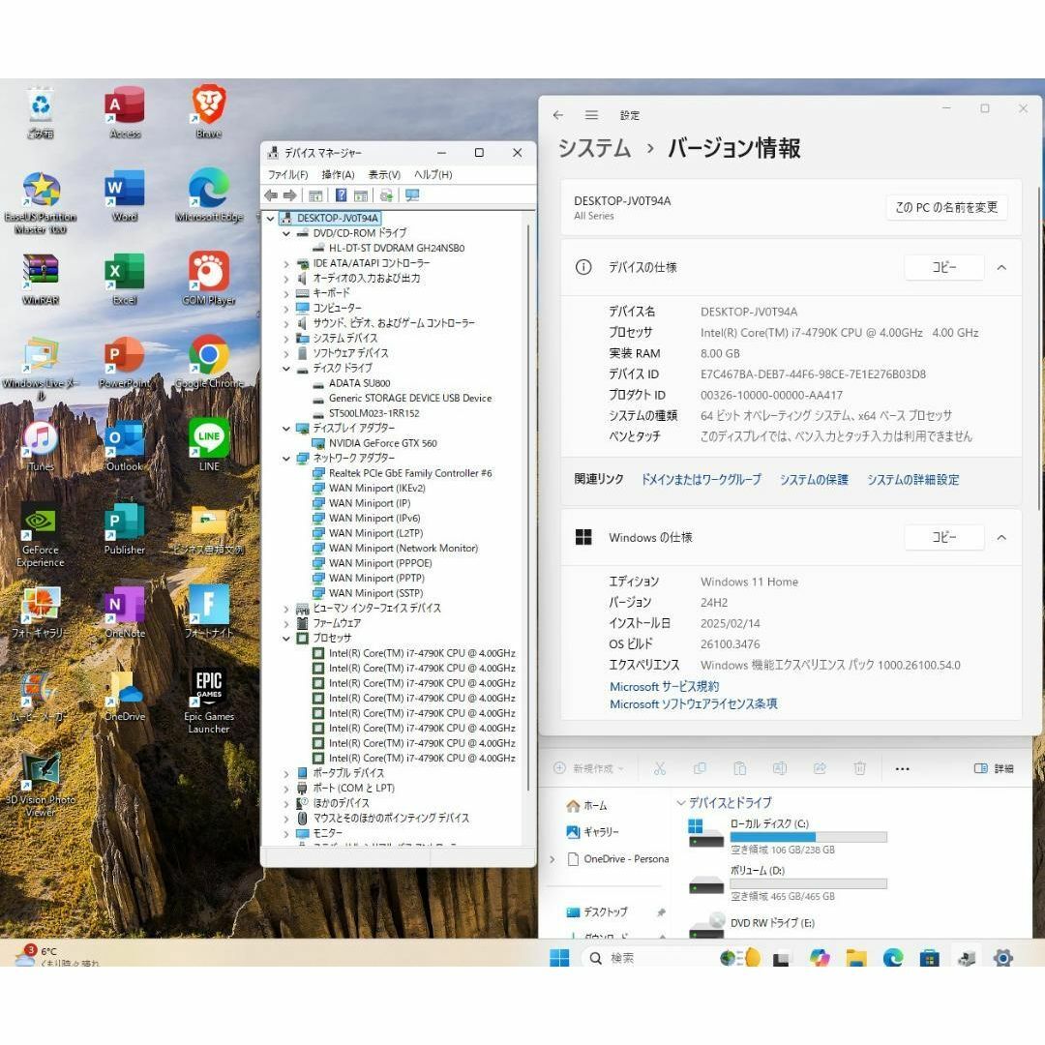Open the OneDrive desktop icon
This screenshot has width=1045, height=1045.
pos(125,695)
